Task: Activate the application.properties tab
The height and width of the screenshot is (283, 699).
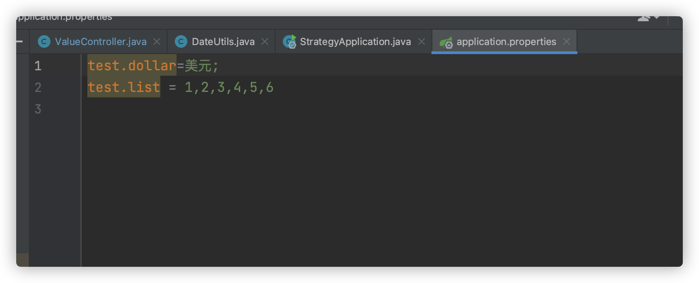Action: (506, 41)
